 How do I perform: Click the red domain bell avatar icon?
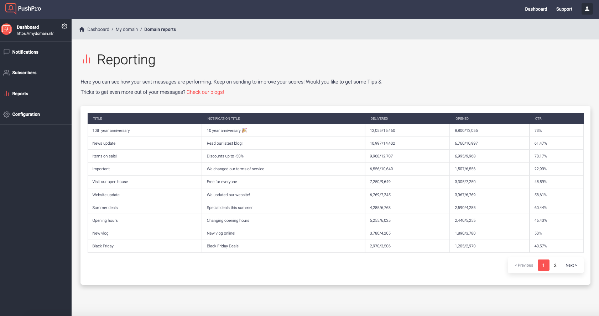tap(6, 29)
